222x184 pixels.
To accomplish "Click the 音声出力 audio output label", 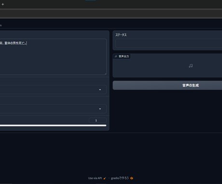I will (122, 56).
